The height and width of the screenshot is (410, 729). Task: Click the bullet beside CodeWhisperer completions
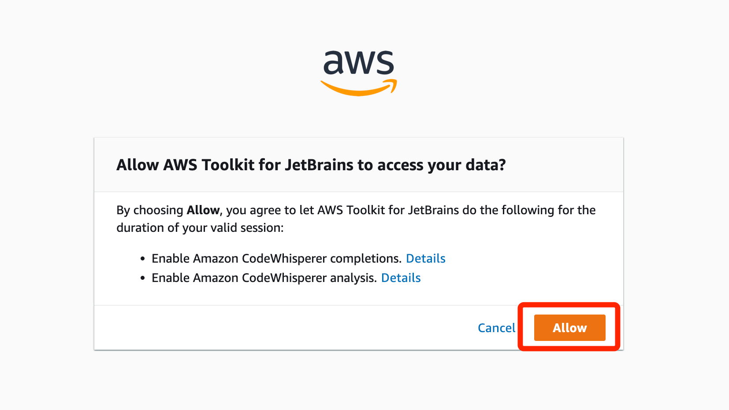click(x=142, y=259)
